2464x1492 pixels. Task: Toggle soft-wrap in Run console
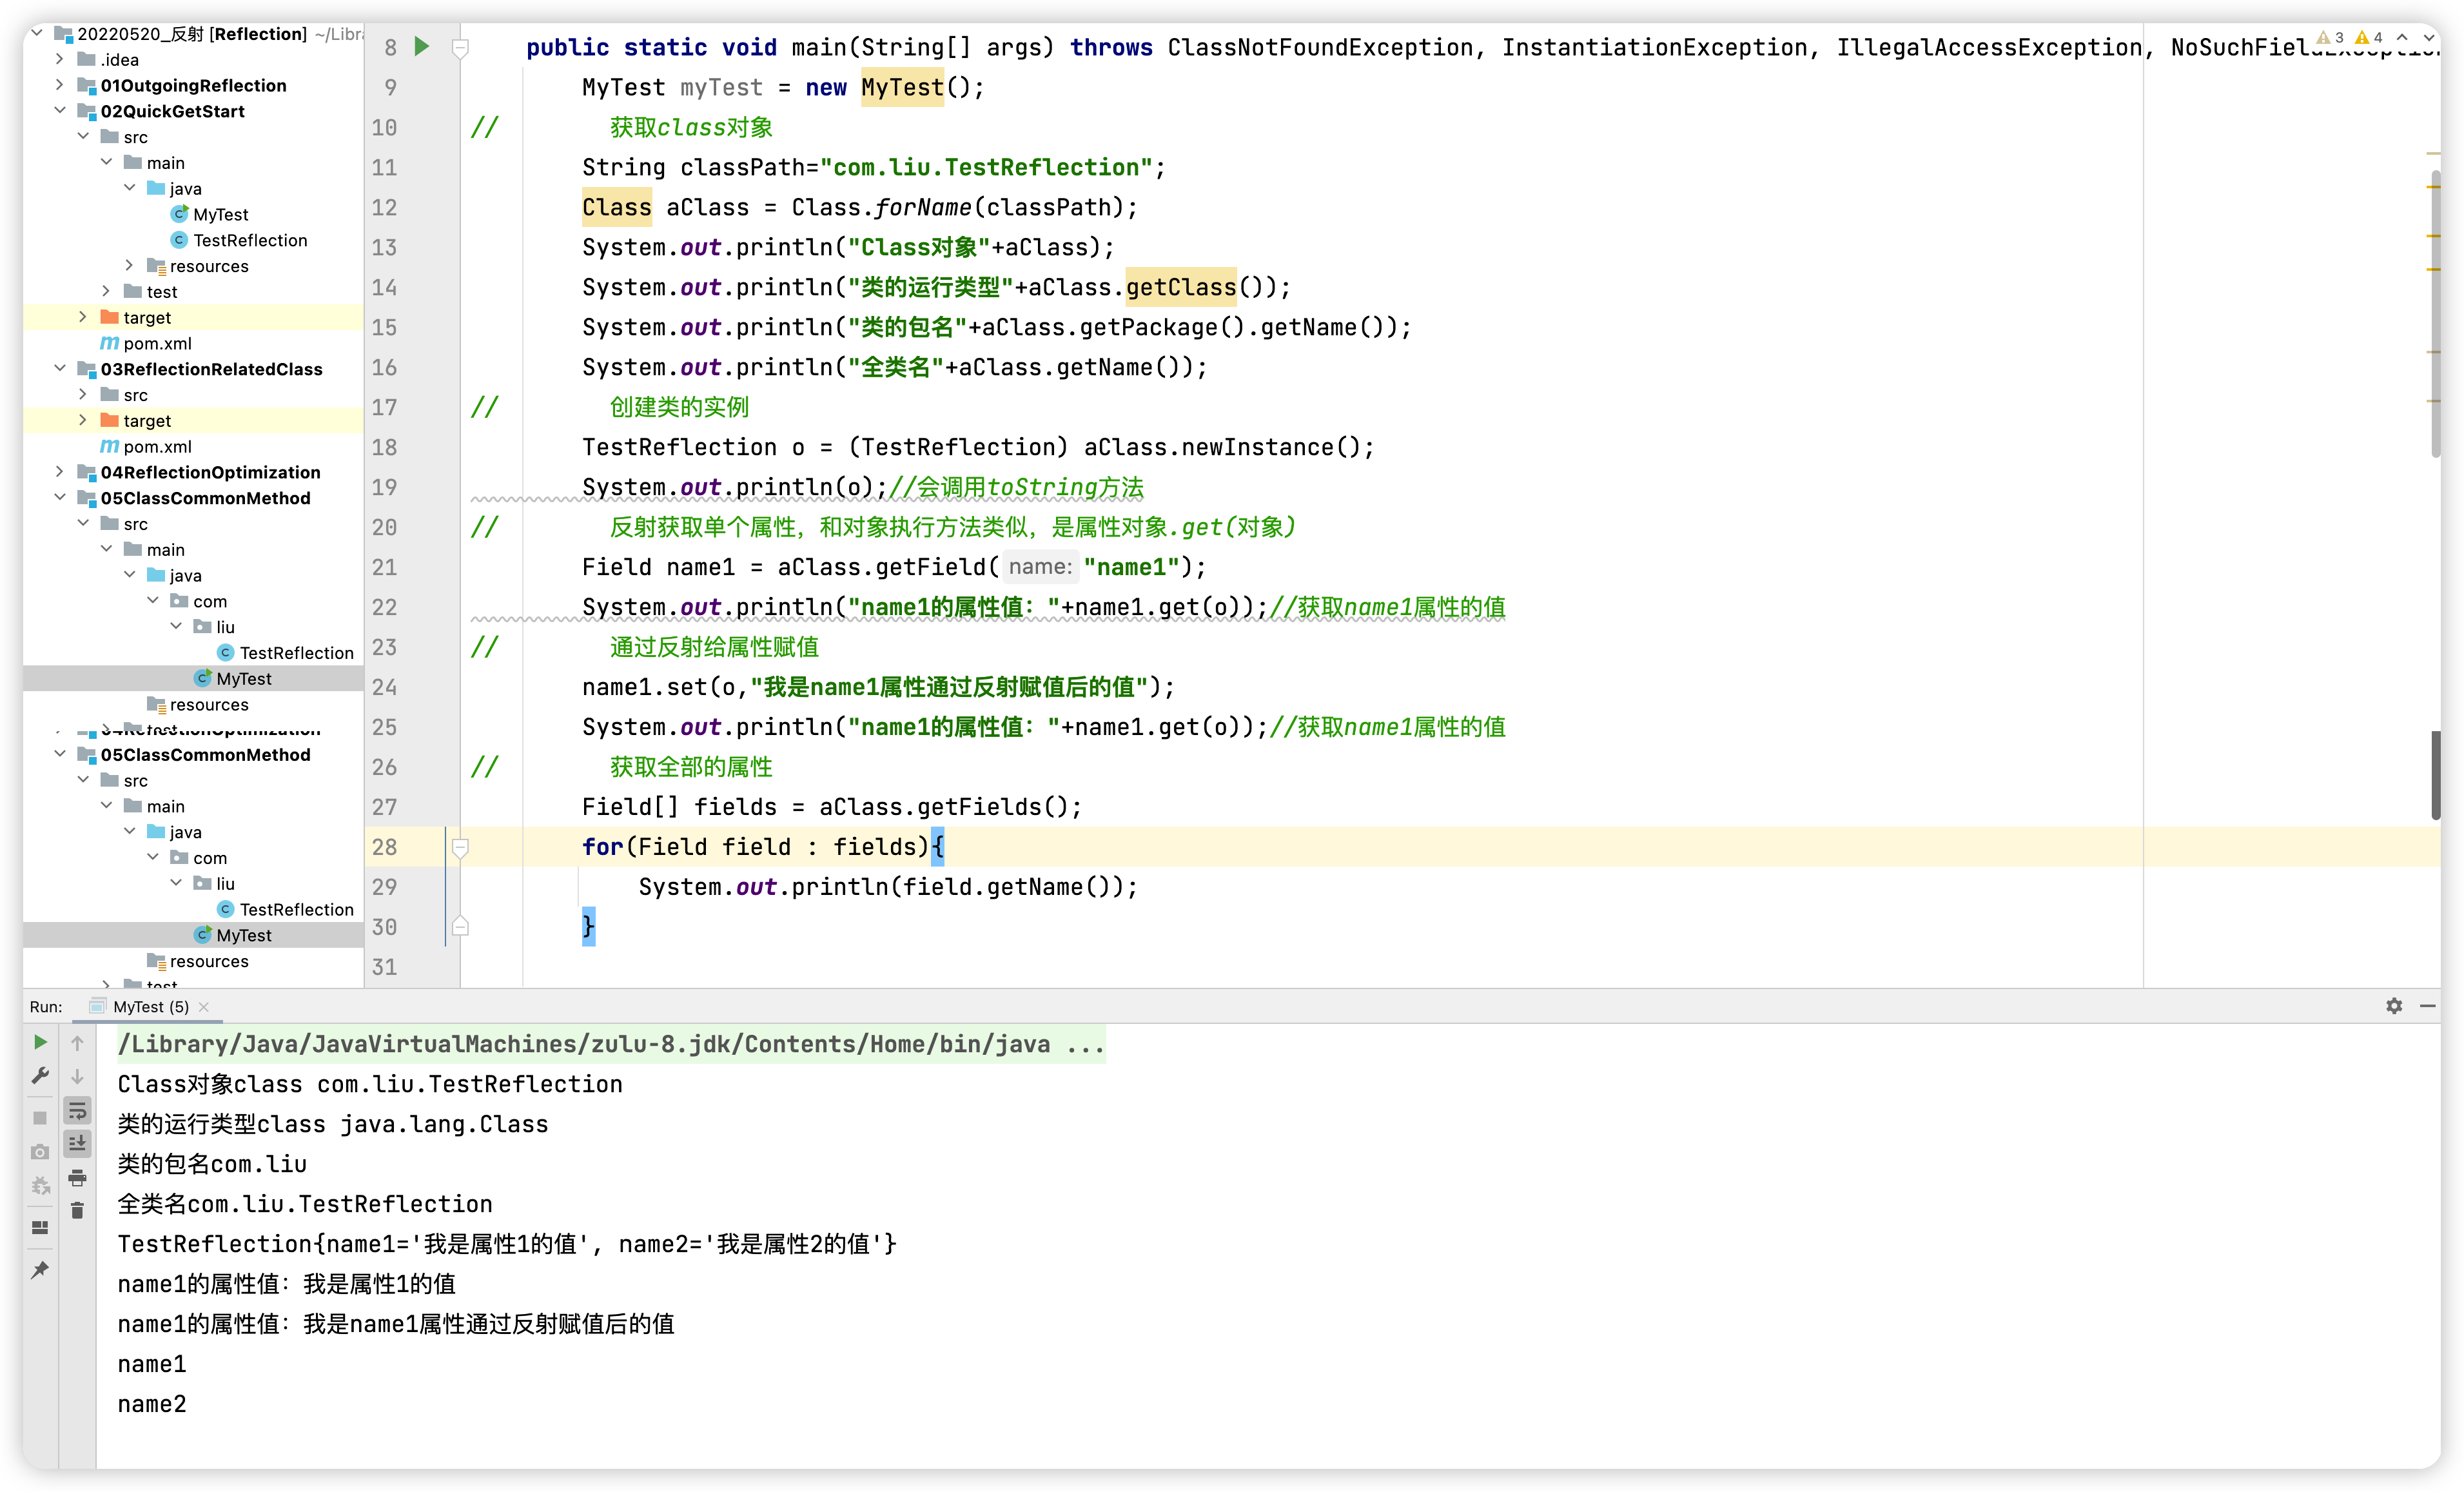pyautogui.click(x=77, y=1110)
